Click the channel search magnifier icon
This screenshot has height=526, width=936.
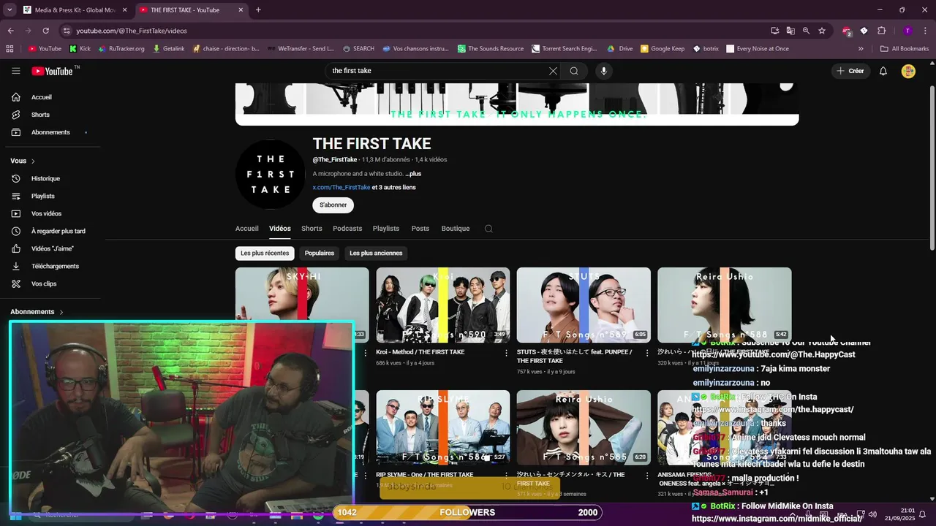(488, 229)
